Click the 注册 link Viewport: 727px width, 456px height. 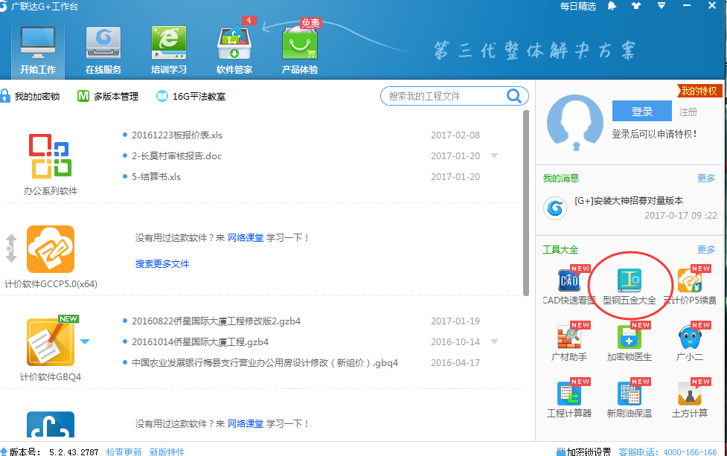(x=688, y=112)
